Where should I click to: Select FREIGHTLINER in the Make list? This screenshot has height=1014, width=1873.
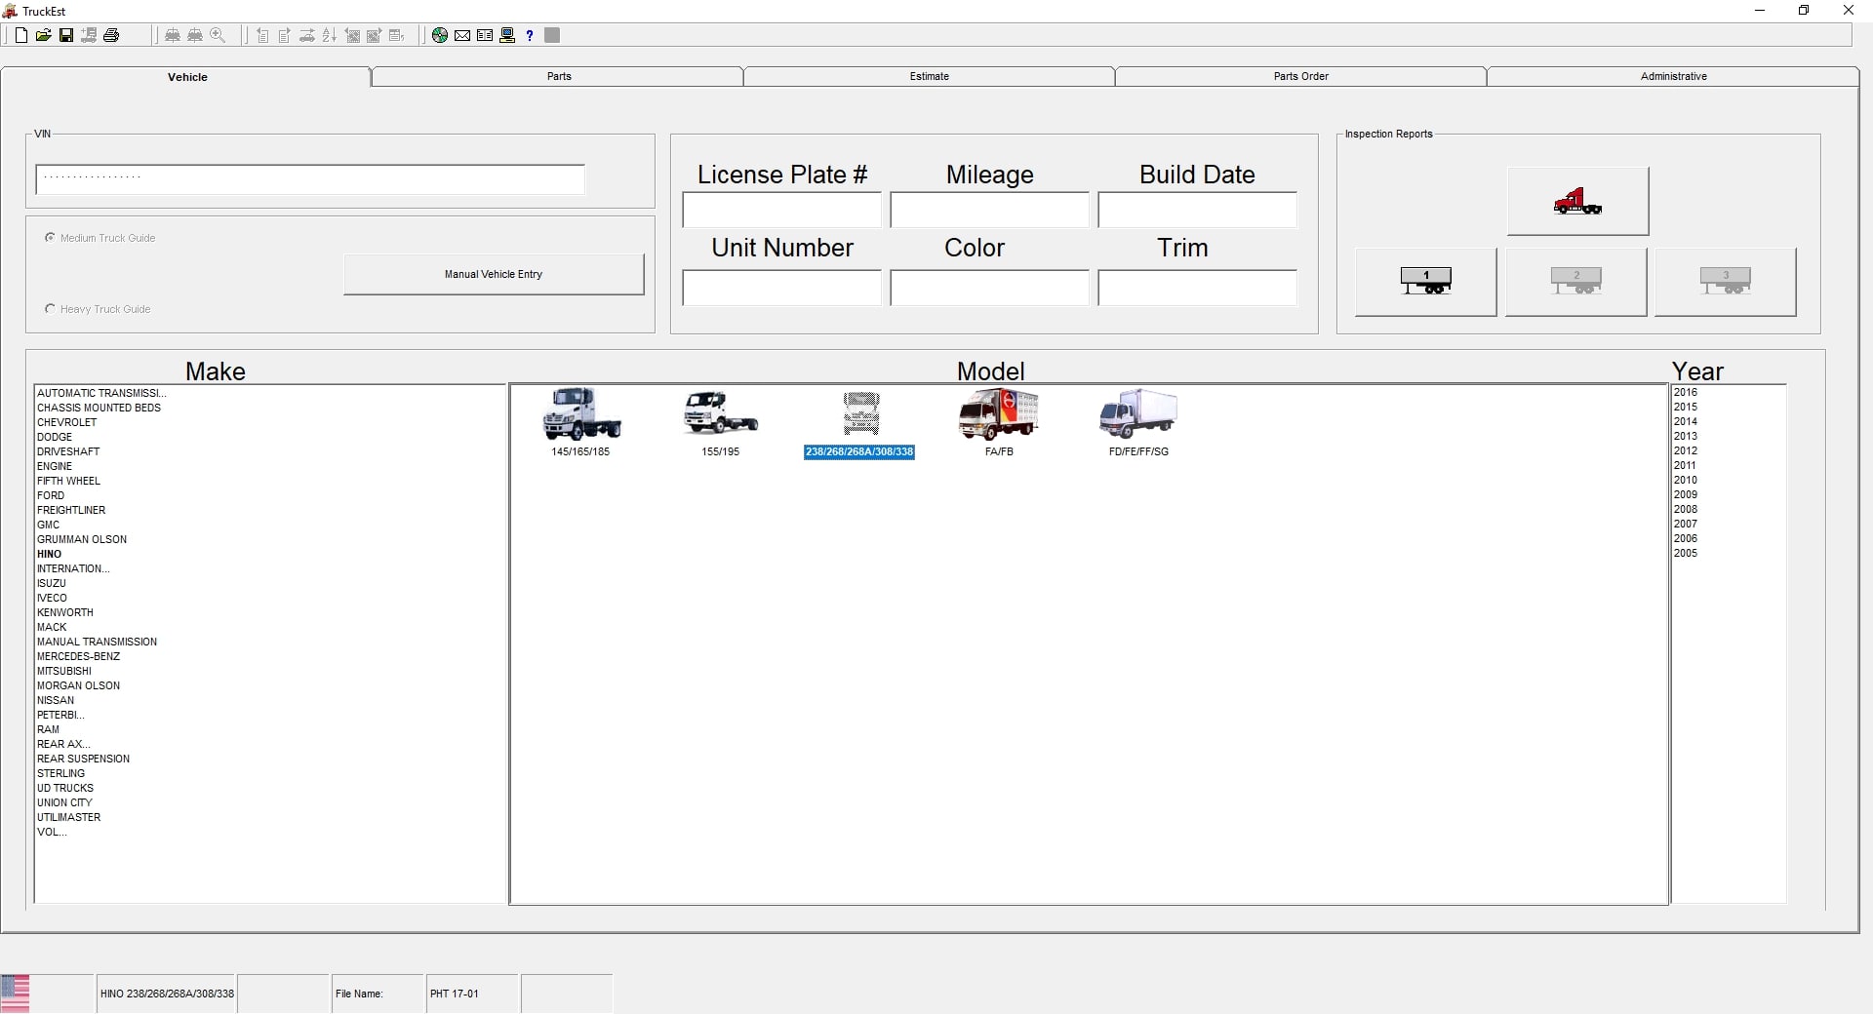(x=71, y=510)
